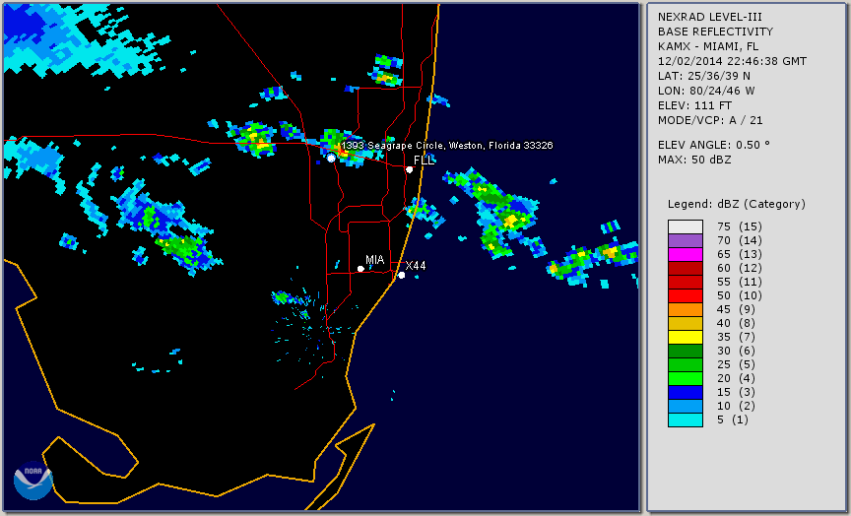Click 'BASE REFLECTIVITY' product text
Image resolution: width=851 pixels, height=516 pixels.
click(x=715, y=32)
